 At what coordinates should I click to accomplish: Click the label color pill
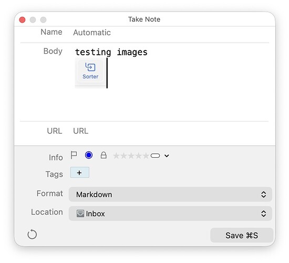[x=155, y=156]
